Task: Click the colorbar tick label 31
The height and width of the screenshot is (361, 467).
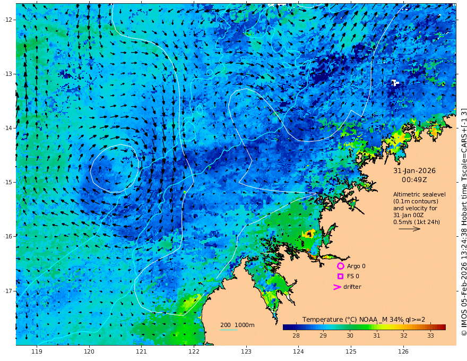Action: pyautogui.click(x=376, y=336)
